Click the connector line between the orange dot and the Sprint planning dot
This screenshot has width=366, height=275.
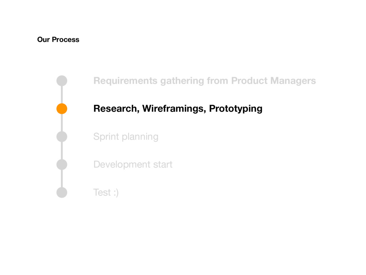pos(62,122)
